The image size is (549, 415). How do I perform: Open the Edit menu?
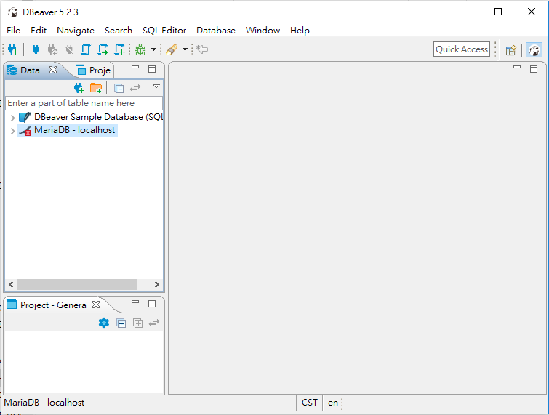(x=39, y=31)
